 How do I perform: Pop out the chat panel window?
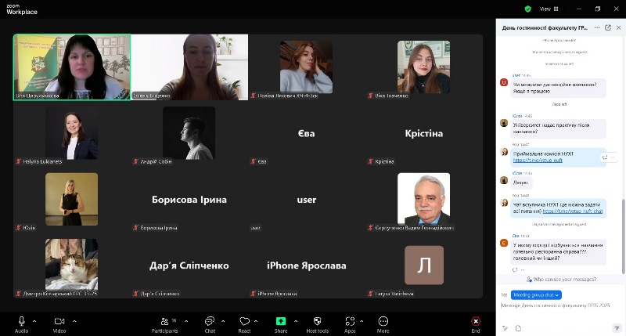pos(608,27)
